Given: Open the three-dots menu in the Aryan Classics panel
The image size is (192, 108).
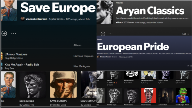Looking at the screenshot, I should [110, 34].
